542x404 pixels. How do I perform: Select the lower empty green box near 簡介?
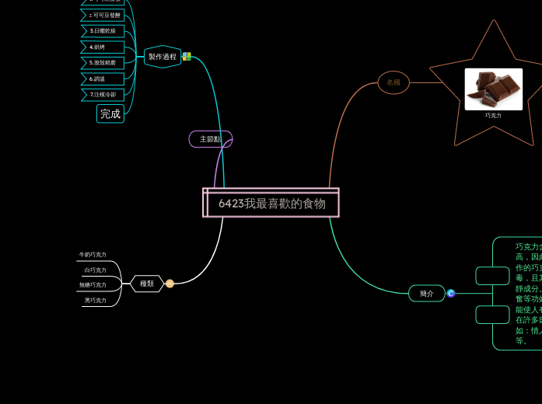coord(492,315)
